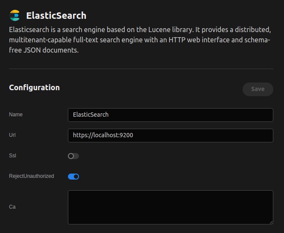Focus the Url input field
The height and width of the screenshot is (233, 284).
pyautogui.click(x=170, y=136)
